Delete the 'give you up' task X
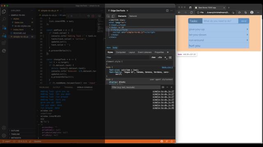The height and width of the screenshot is (147, 263). pos(247,29)
